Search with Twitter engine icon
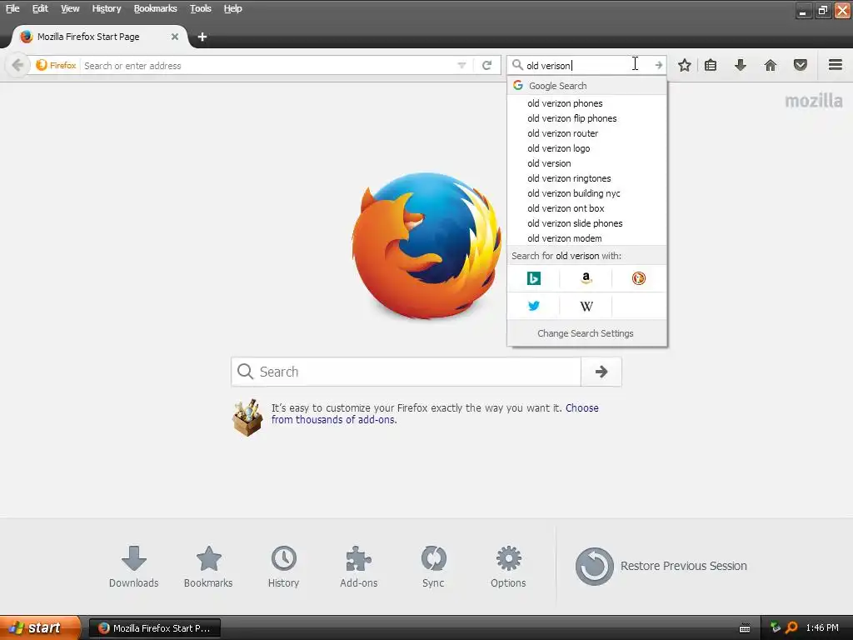 [534, 306]
